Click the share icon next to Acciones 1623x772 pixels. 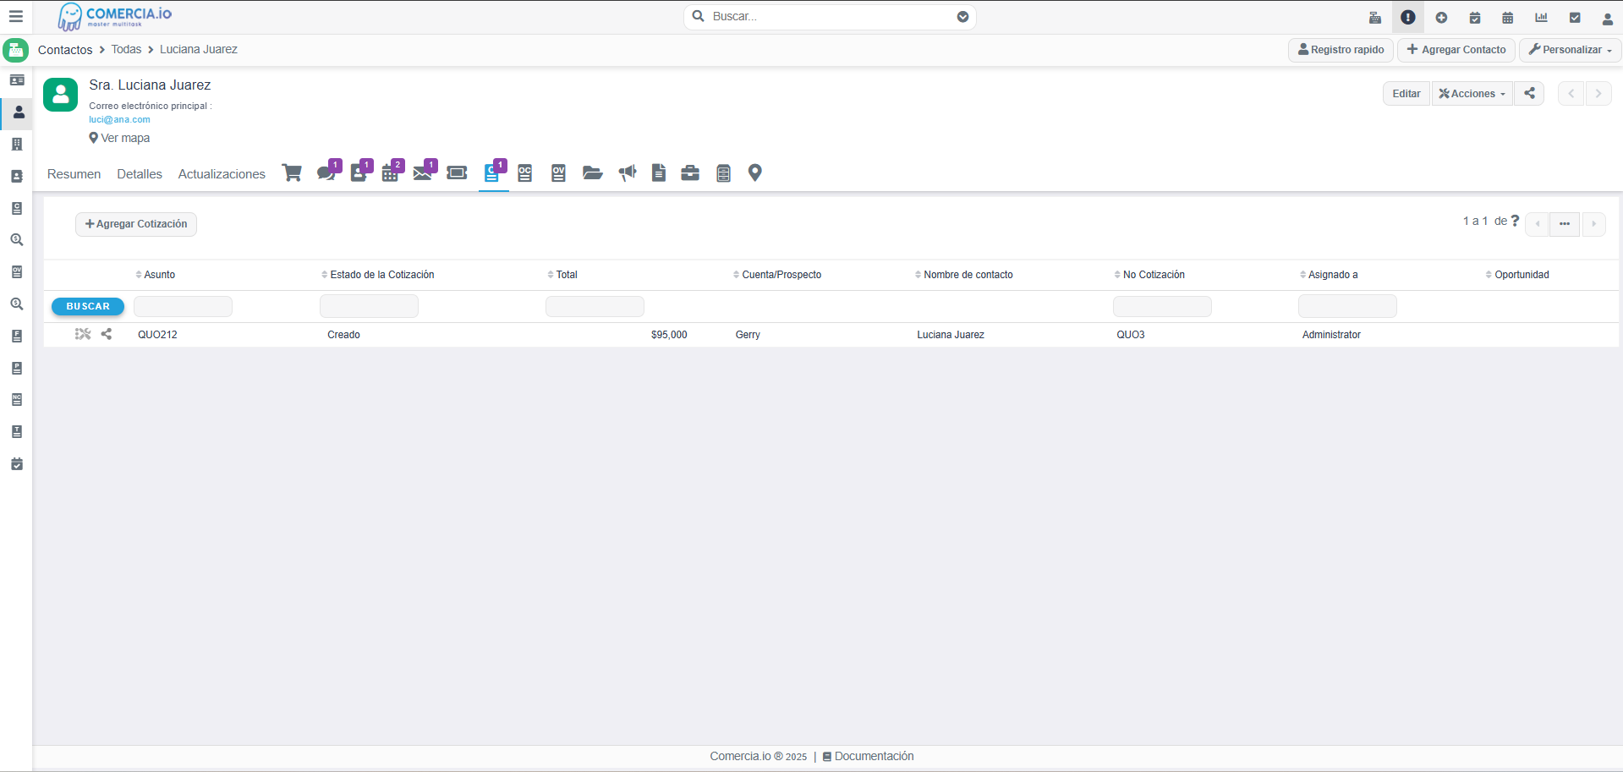pyautogui.click(x=1529, y=93)
